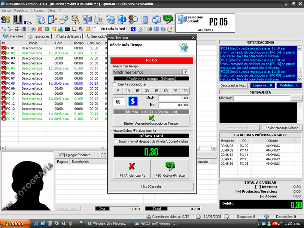Open the Registros menu
Screen dimensions: 304x228
(21, 10)
